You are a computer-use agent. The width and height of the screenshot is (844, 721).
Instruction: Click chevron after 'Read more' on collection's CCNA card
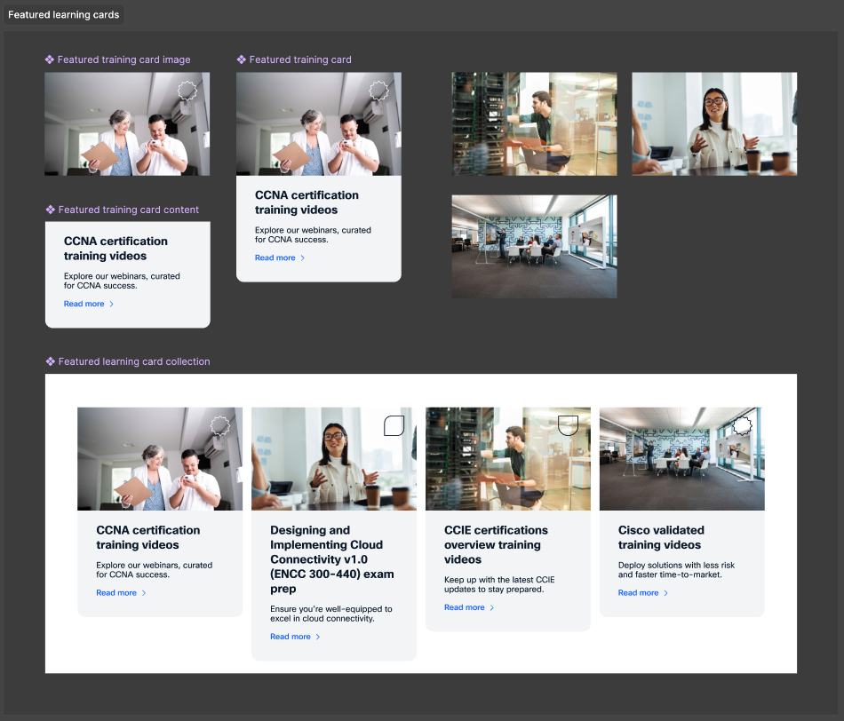(144, 593)
